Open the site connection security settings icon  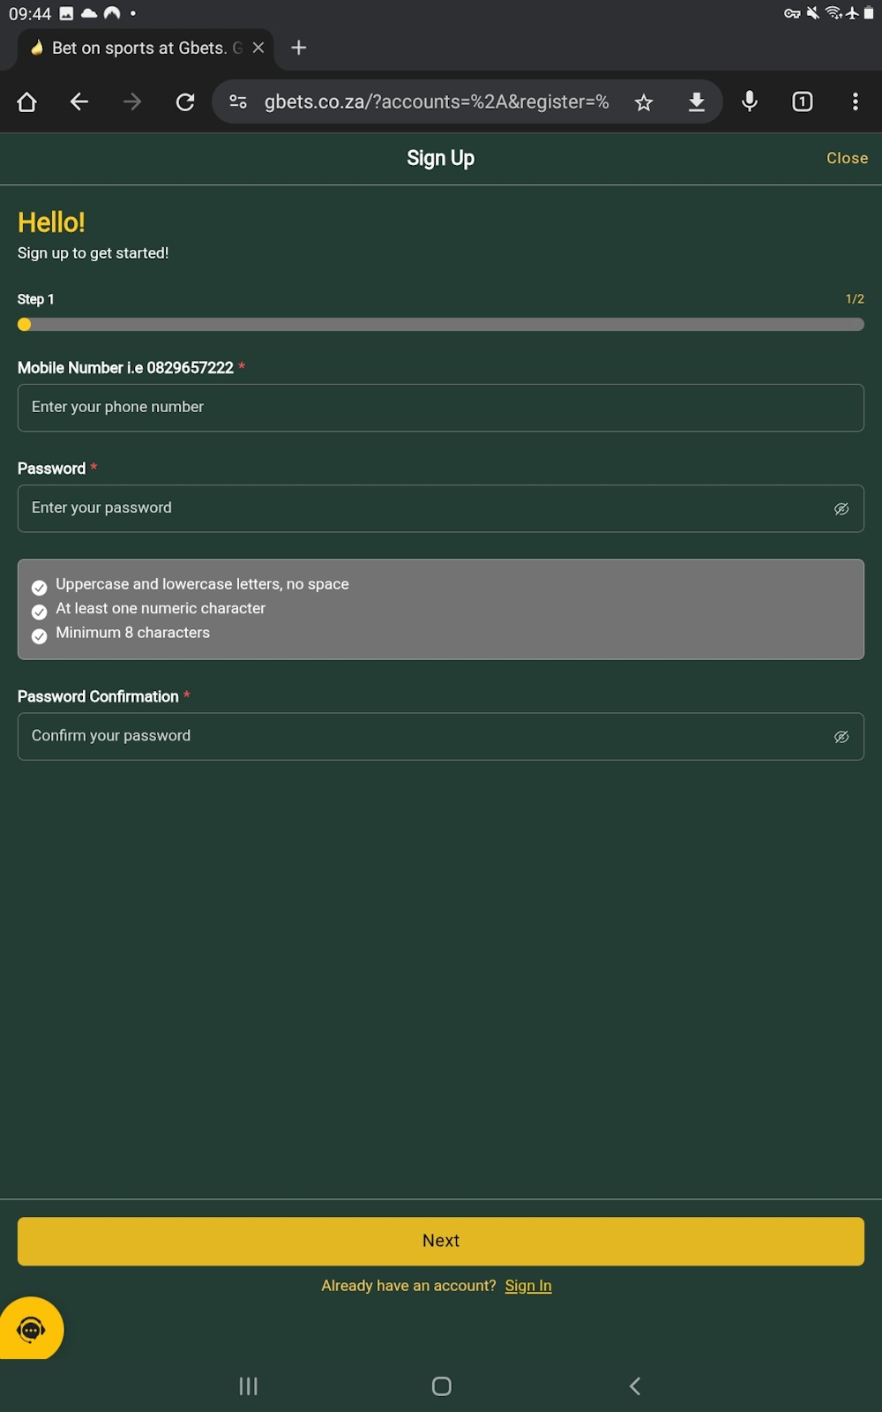[236, 101]
